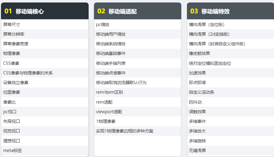The width and height of the screenshot is (274, 157).
Task: Click the '移动端基础事件' row
Action: pos(137,53)
